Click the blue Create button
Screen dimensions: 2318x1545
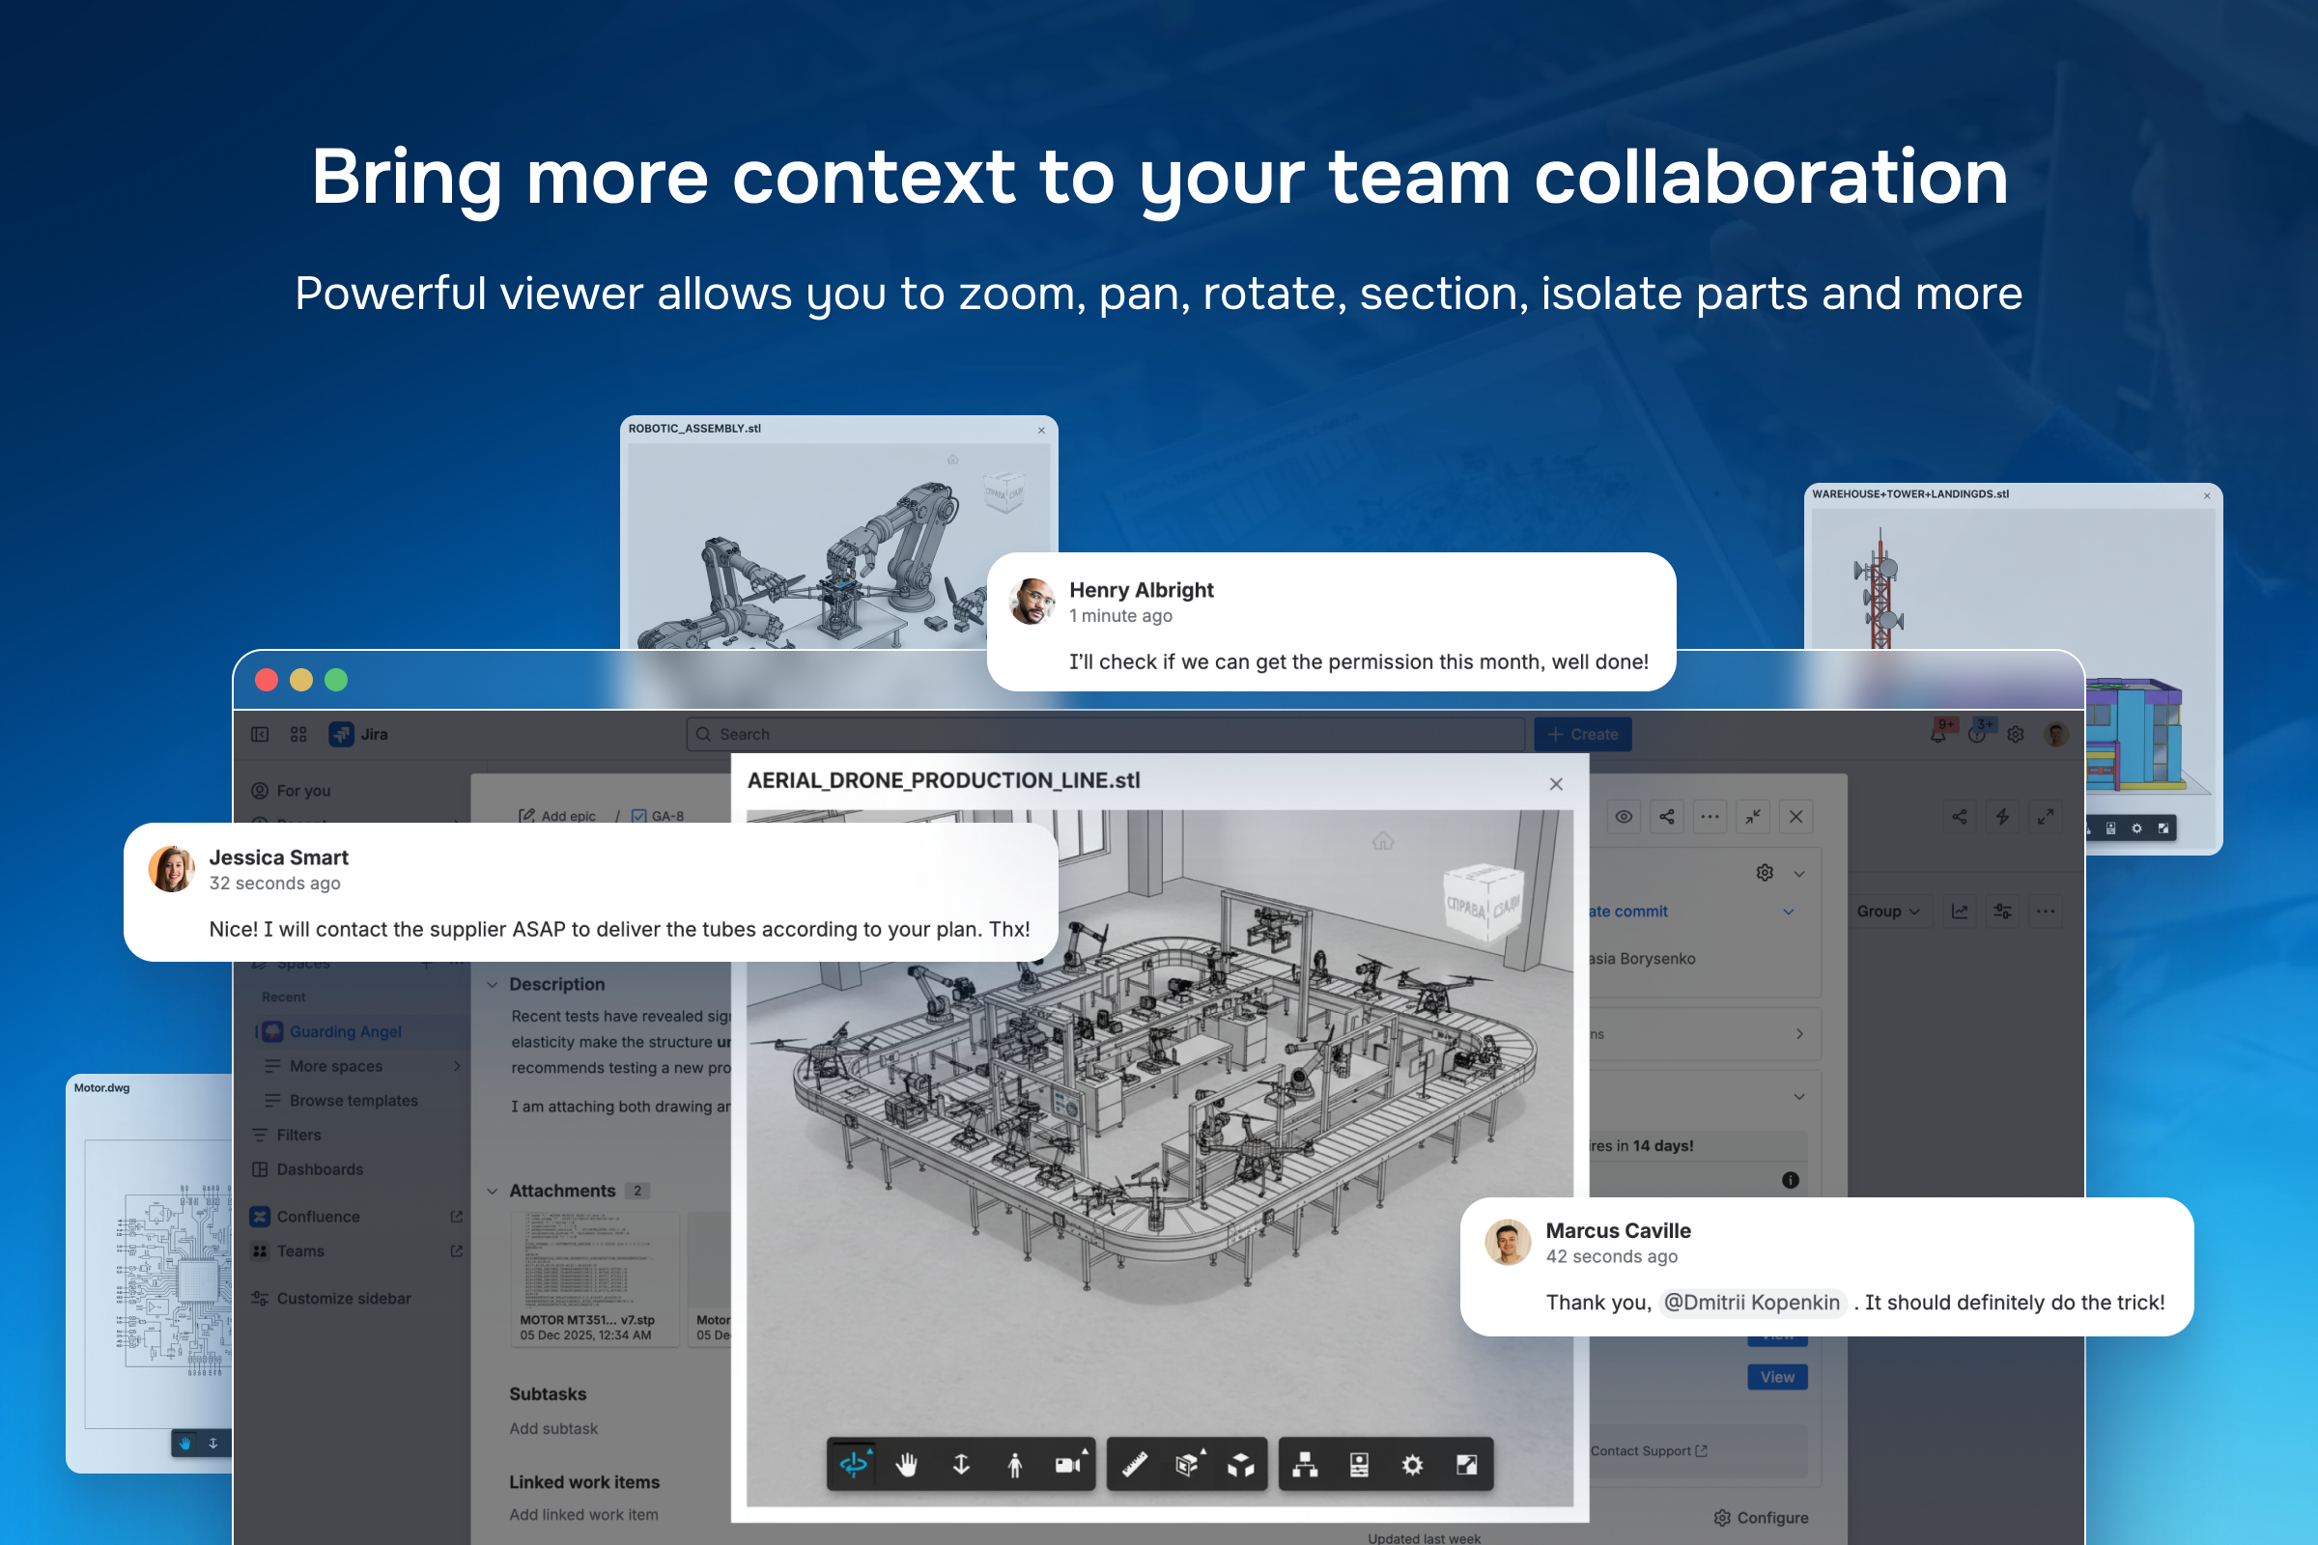click(x=1583, y=735)
